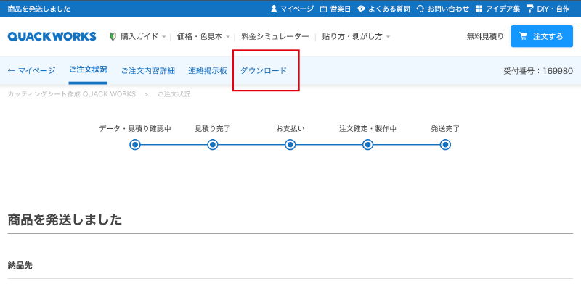This screenshot has width=581, height=289.
Task: Click the 納品先 label
Action: tap(20, 265)
